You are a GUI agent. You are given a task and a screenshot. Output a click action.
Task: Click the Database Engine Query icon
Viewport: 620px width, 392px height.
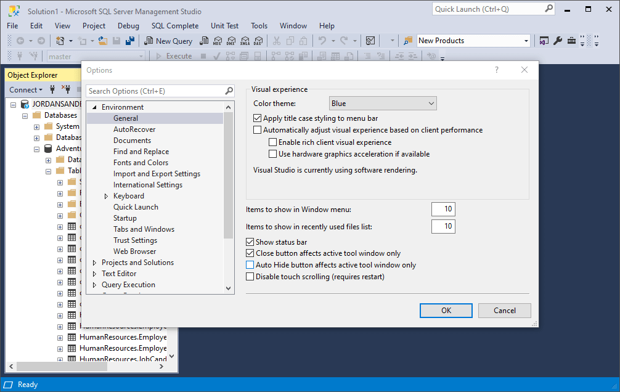tap(204, 41)
